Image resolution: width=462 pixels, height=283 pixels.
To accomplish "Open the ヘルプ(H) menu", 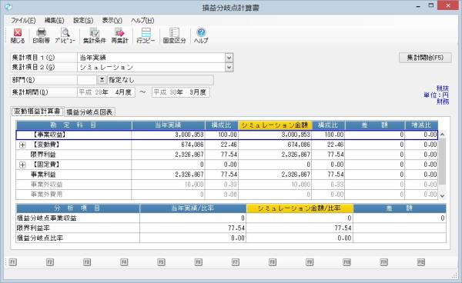I will tap(142, 20).
